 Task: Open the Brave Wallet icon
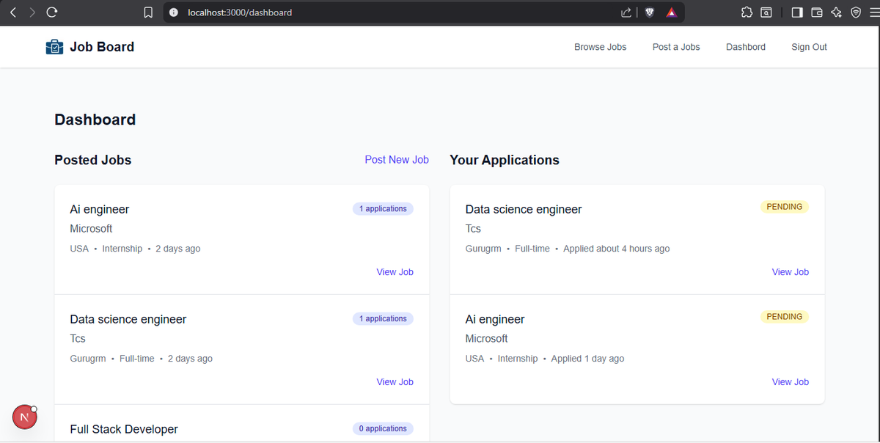[x=816, y=12]
